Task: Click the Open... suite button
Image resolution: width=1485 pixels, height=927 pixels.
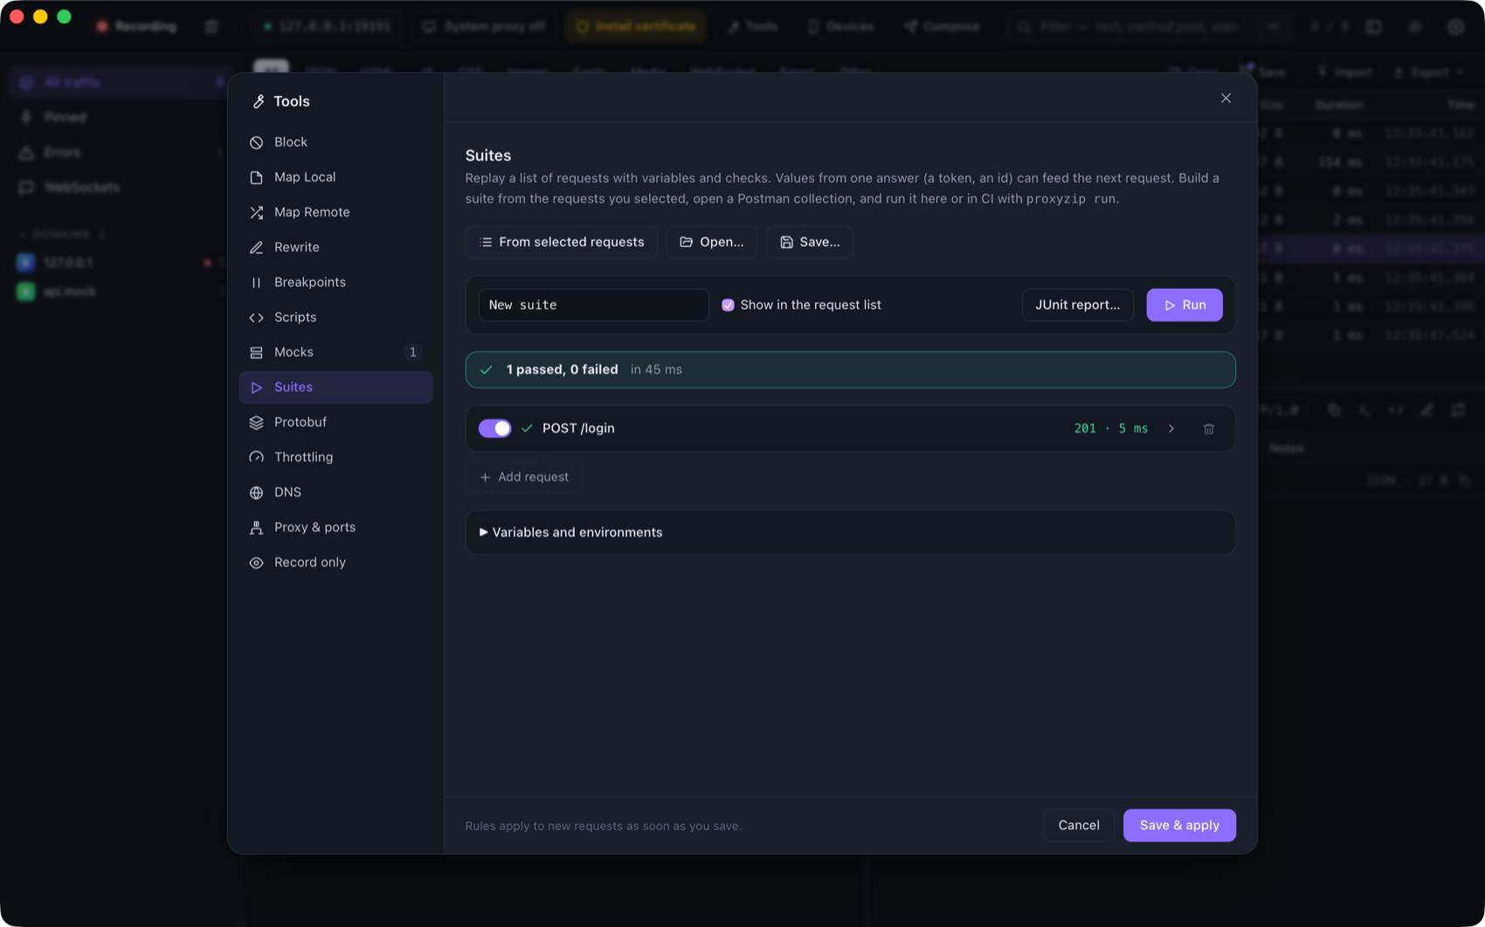Action: coord(712,242)
